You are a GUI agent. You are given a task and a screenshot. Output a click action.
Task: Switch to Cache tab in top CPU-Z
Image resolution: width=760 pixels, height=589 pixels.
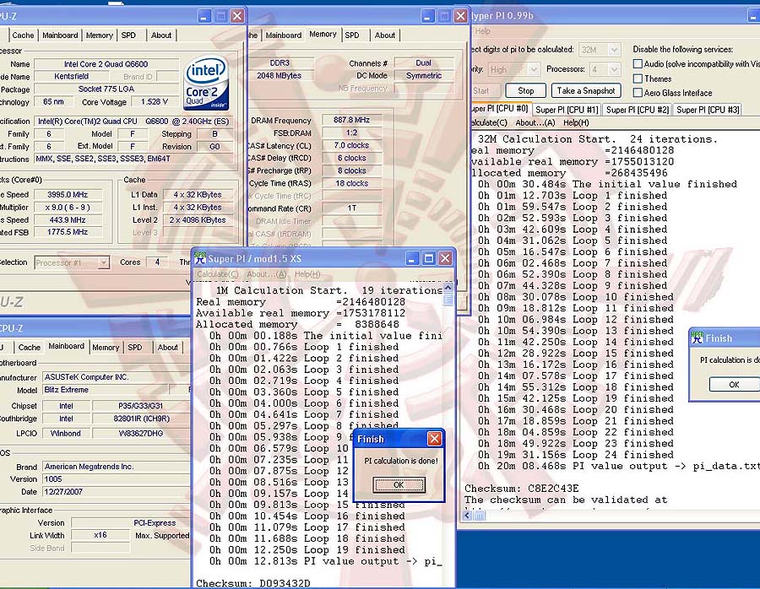coord(23,35)
